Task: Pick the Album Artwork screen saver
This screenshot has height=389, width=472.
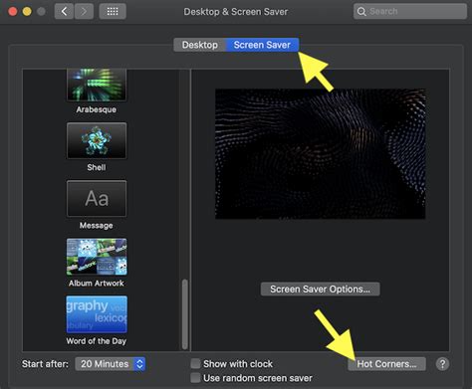Action: coord(97,257)
